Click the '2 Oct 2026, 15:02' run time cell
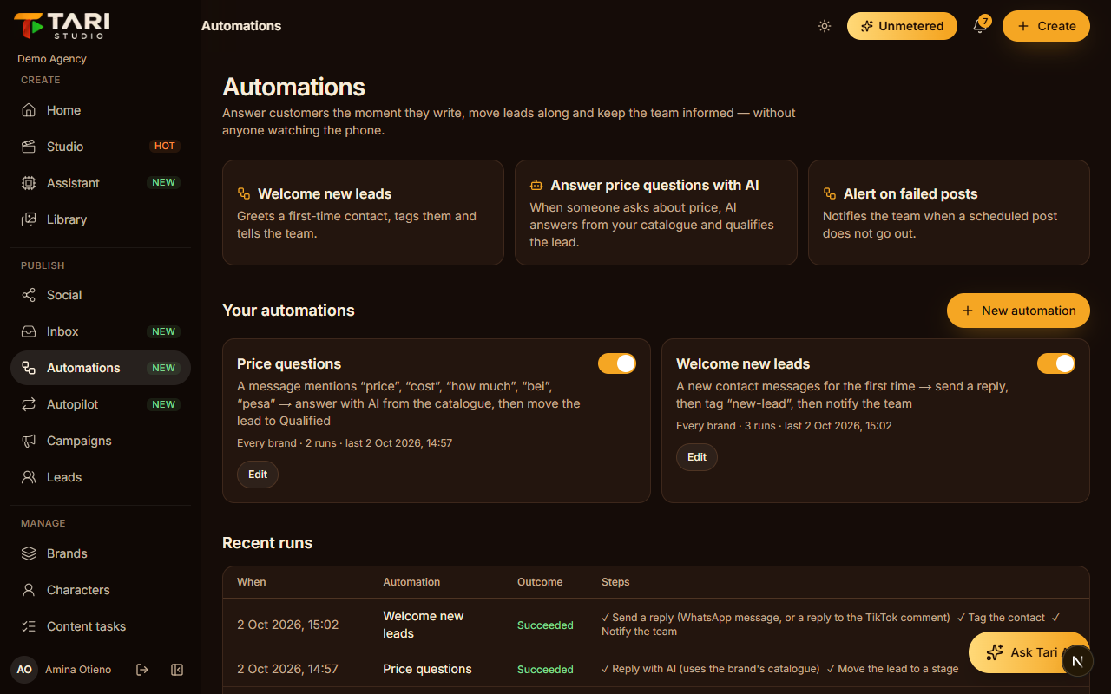The image size is (1111, 694). pos(287,625)
